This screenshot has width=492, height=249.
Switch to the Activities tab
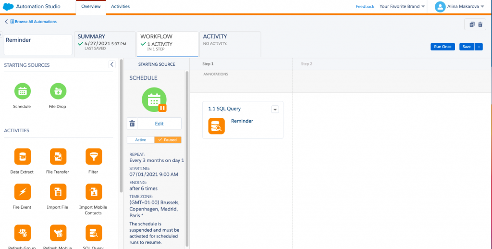click(120, 7)
